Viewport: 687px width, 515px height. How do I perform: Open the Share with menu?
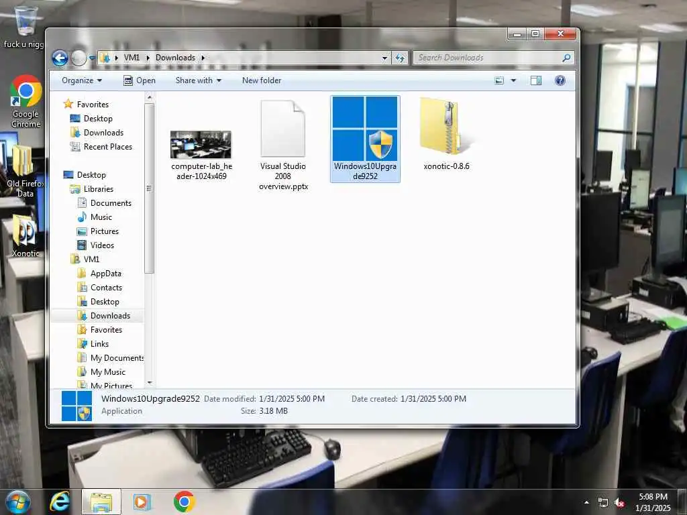[x=199, y=80]
